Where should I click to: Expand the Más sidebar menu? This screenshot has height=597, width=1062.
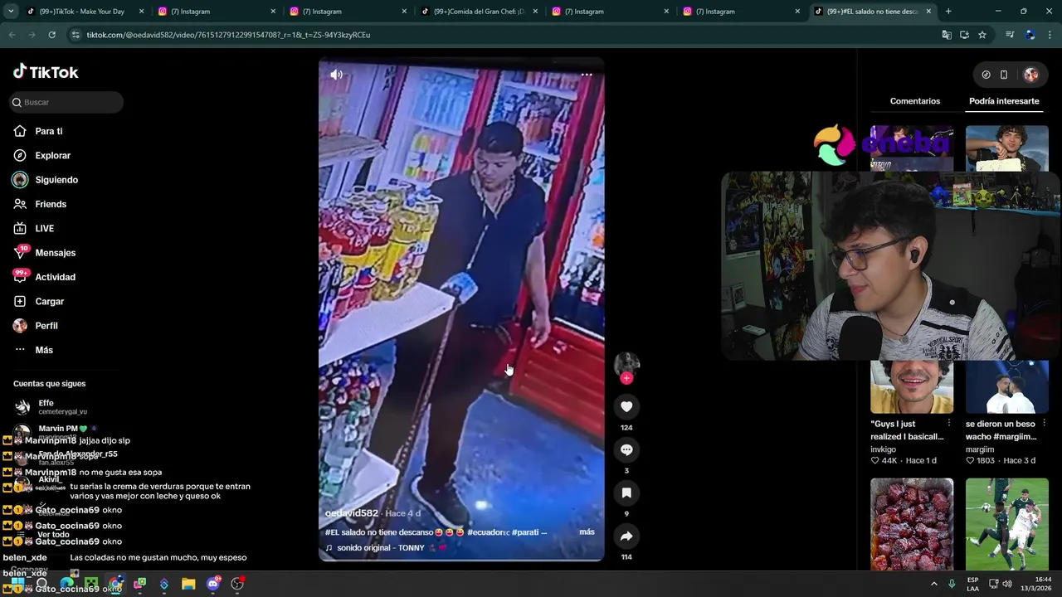(x=43, y=350)
